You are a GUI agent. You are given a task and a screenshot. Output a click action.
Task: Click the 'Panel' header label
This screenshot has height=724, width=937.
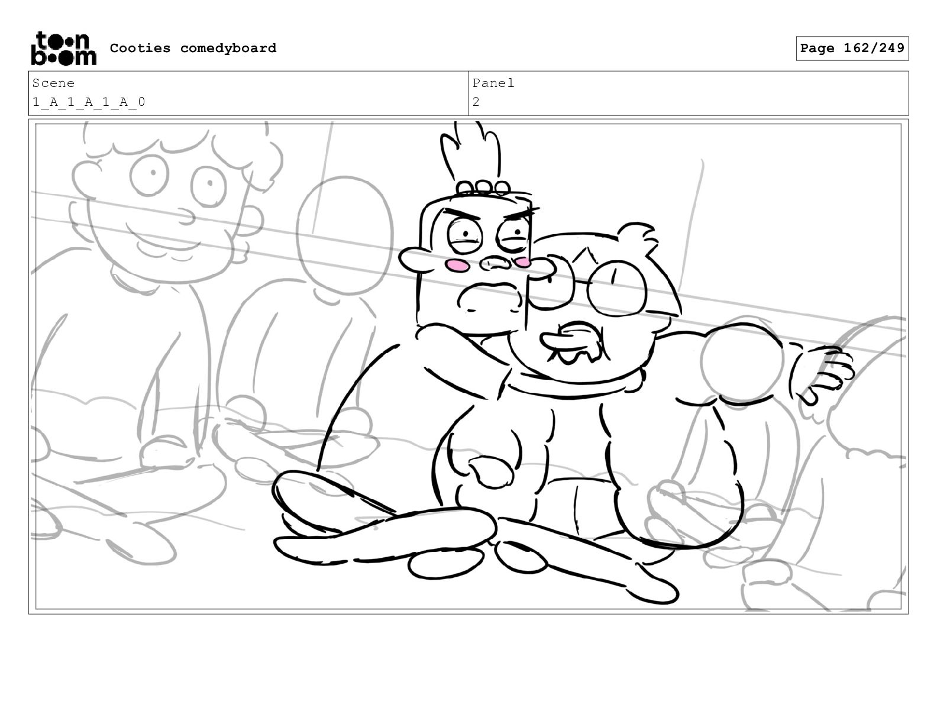(x=493, y=83)
